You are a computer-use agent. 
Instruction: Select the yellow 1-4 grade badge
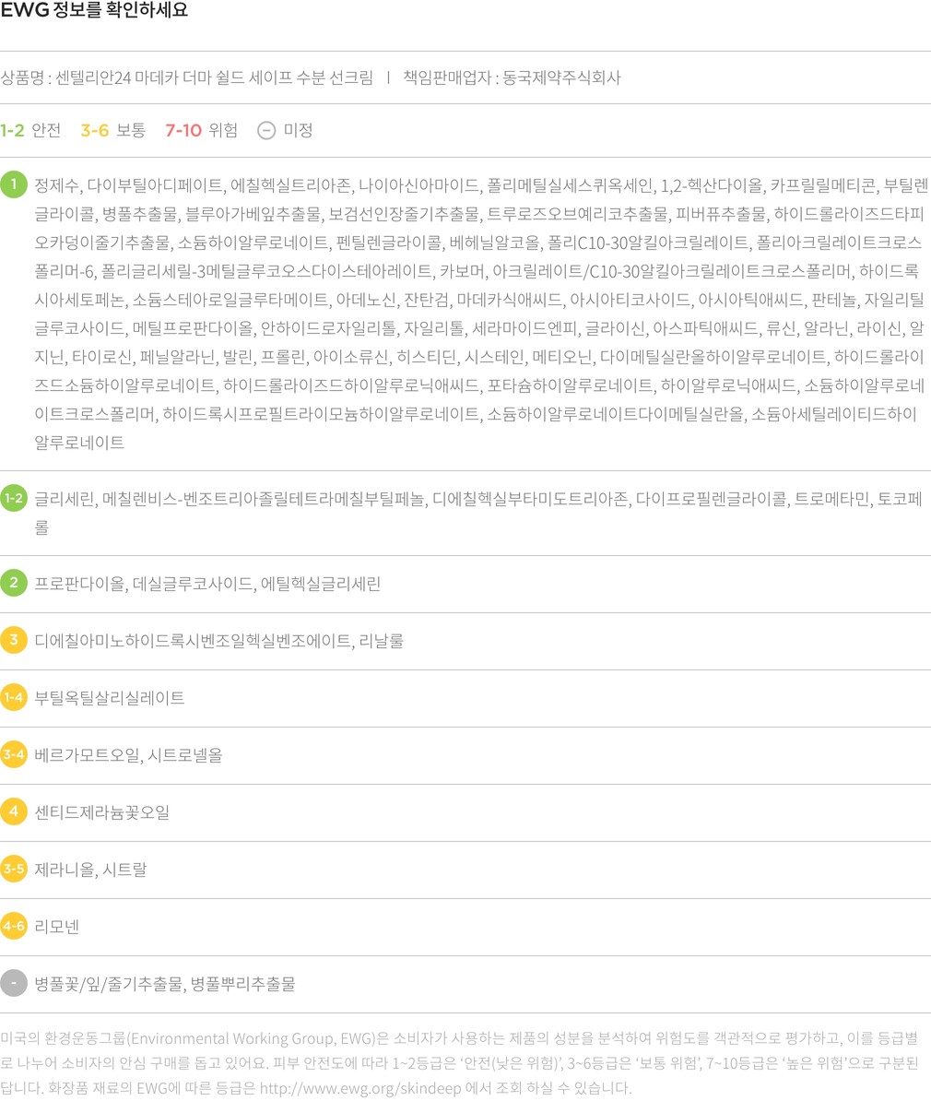pyautogui.click(x=14, y=697)
